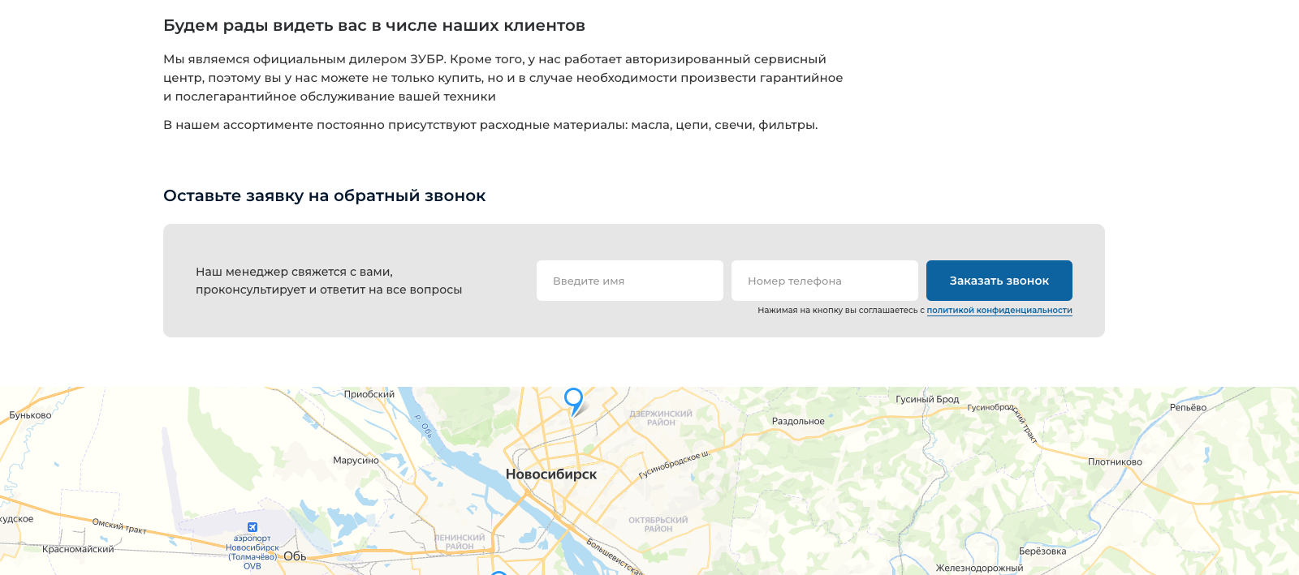Click the Обь town label on map
Screen dimensions: 1299x575
pos(295,556)
